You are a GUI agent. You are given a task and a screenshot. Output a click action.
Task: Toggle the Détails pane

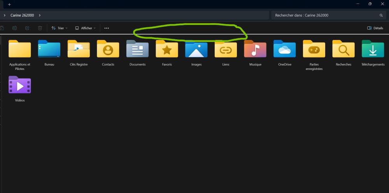[375, 28]
